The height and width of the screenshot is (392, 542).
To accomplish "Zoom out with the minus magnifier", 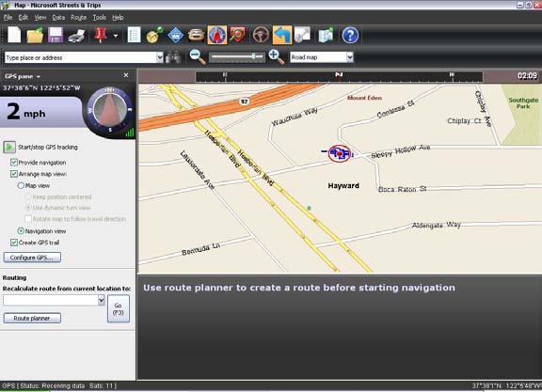I will click(x=198, y=57).
